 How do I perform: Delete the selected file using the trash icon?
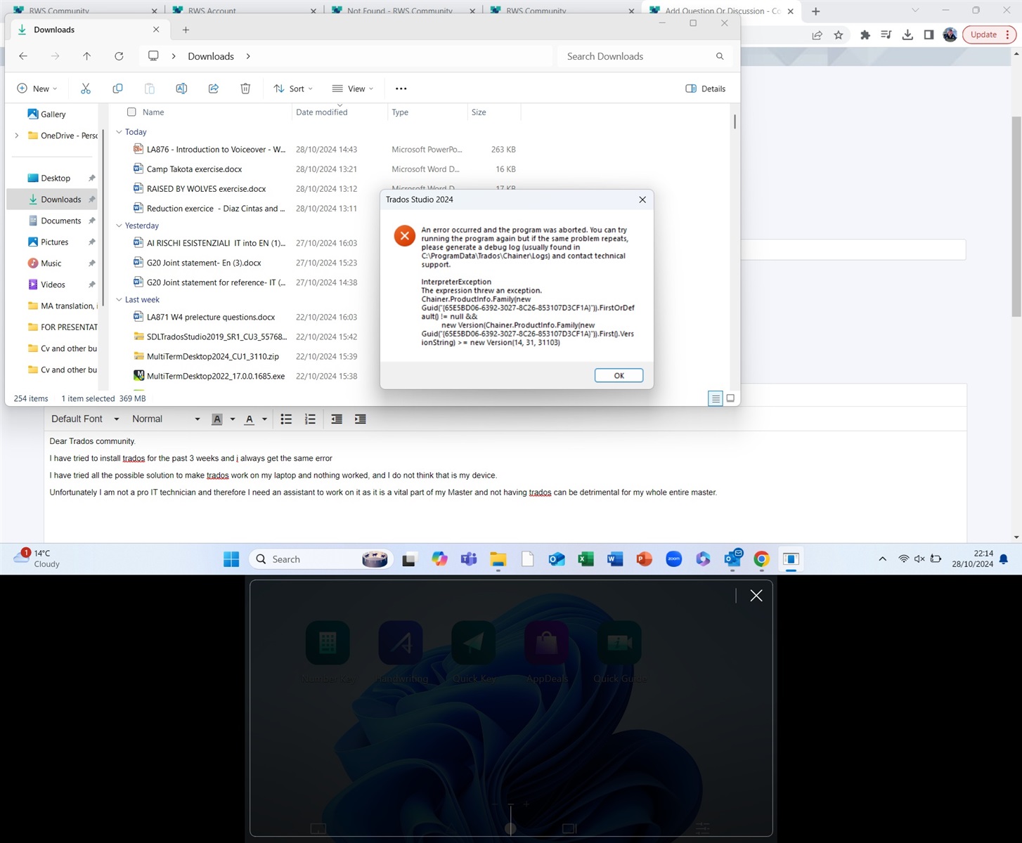point(245,89)
